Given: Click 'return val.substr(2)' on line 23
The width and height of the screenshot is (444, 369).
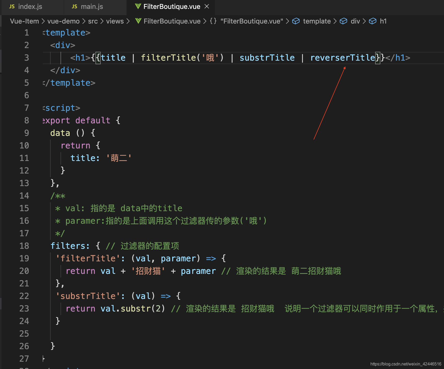Looking at the screenshot, I should click(116, 308).
